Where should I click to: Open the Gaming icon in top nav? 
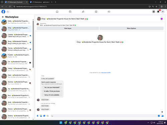(x=109, y=12)
